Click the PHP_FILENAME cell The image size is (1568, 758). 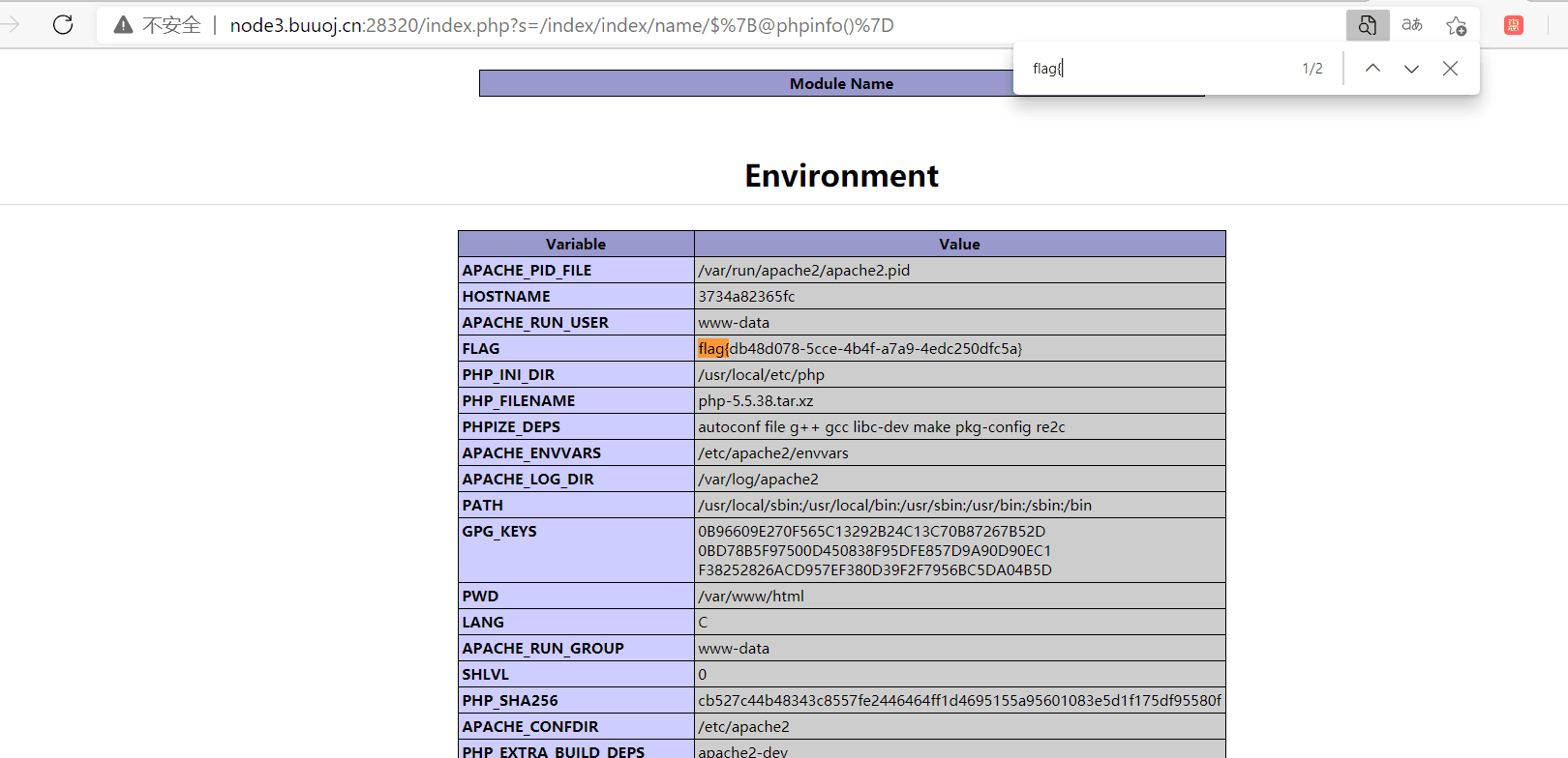(x=576, y=400)
